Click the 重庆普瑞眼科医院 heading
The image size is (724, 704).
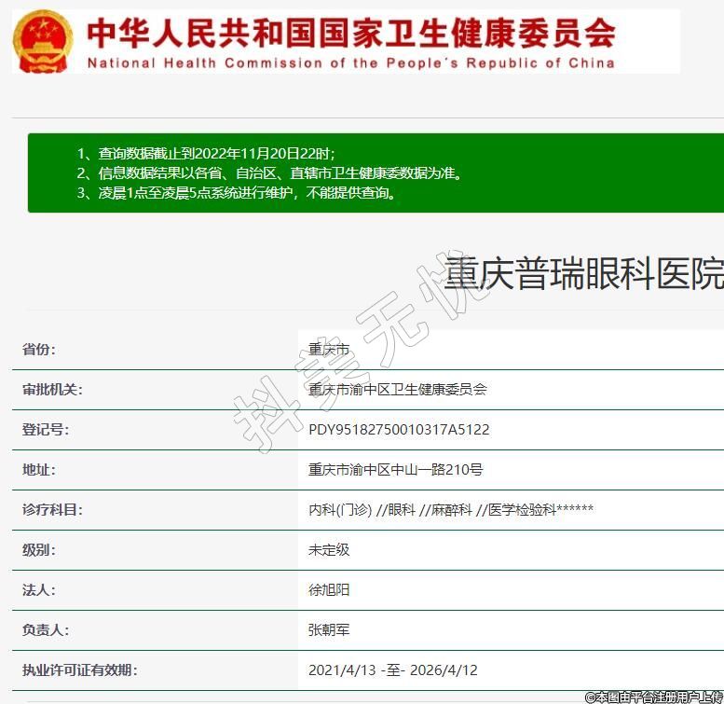[583, 275]
